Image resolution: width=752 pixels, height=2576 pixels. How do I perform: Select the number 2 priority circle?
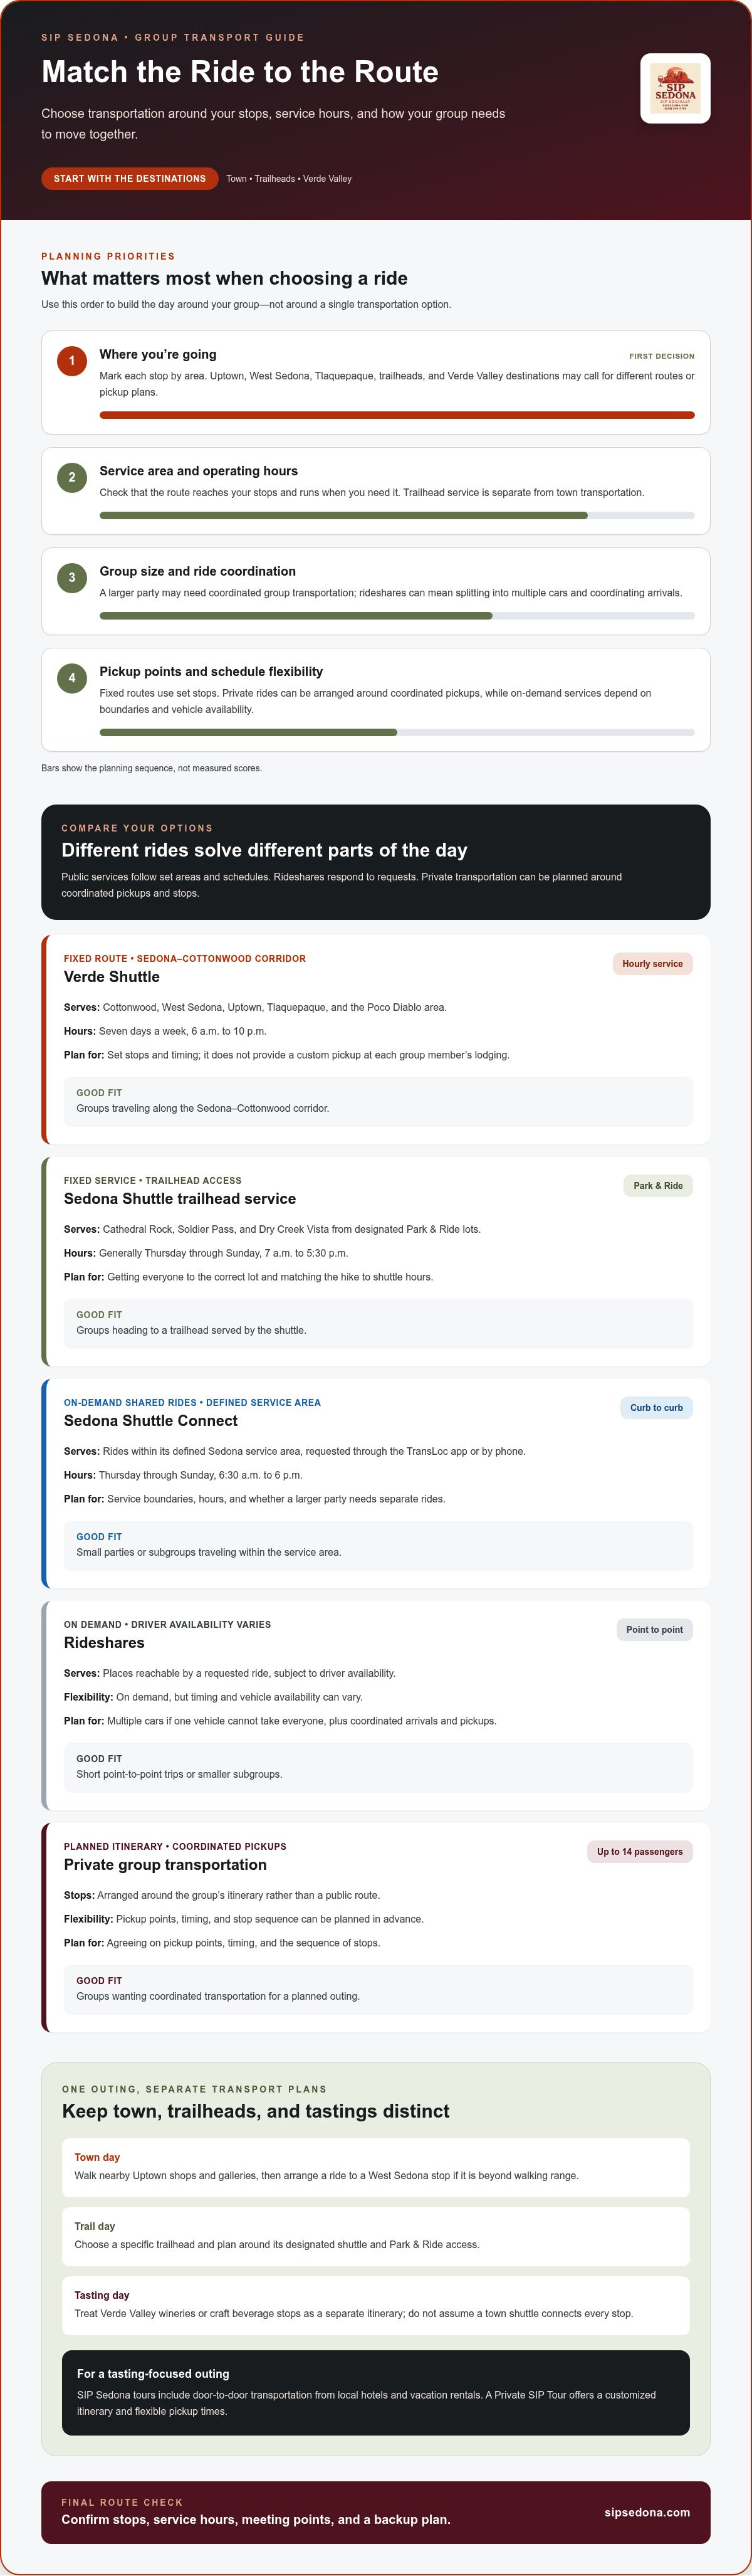click(72, 477)
